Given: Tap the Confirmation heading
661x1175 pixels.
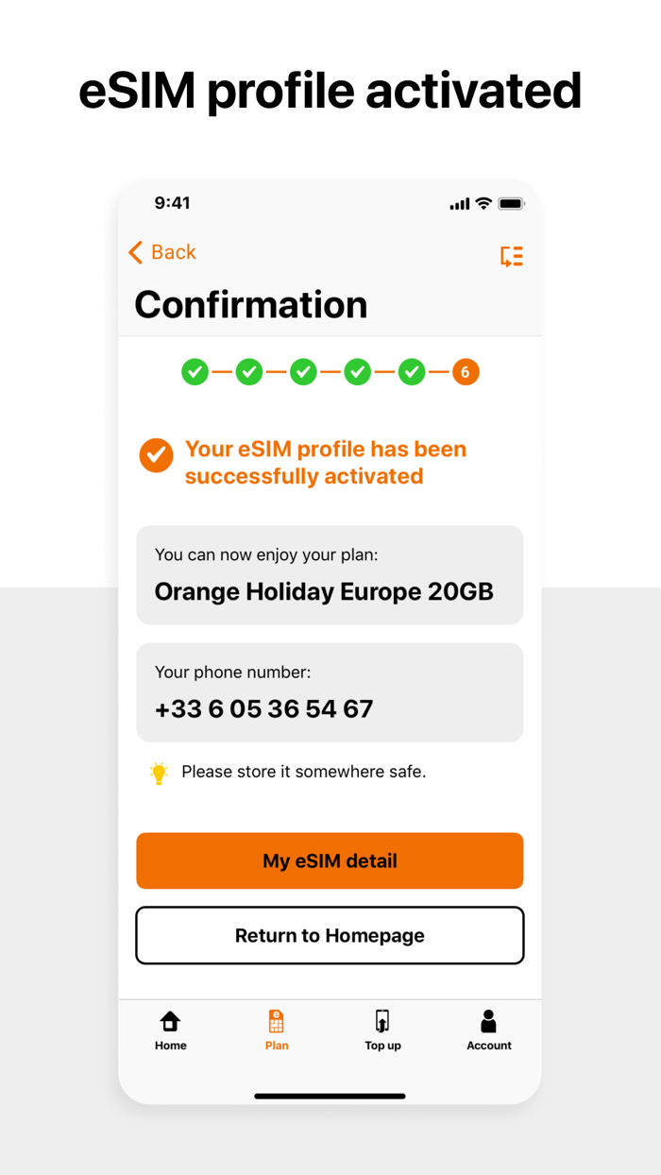Looking at the screenshot, I should [x=250, y=304].
